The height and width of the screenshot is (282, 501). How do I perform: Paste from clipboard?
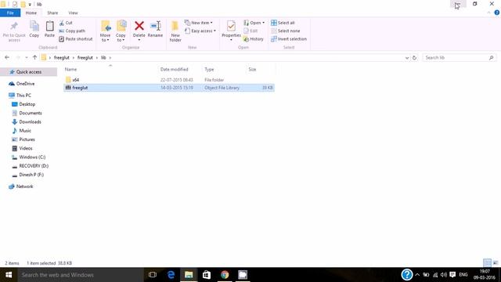pos(49,30)
